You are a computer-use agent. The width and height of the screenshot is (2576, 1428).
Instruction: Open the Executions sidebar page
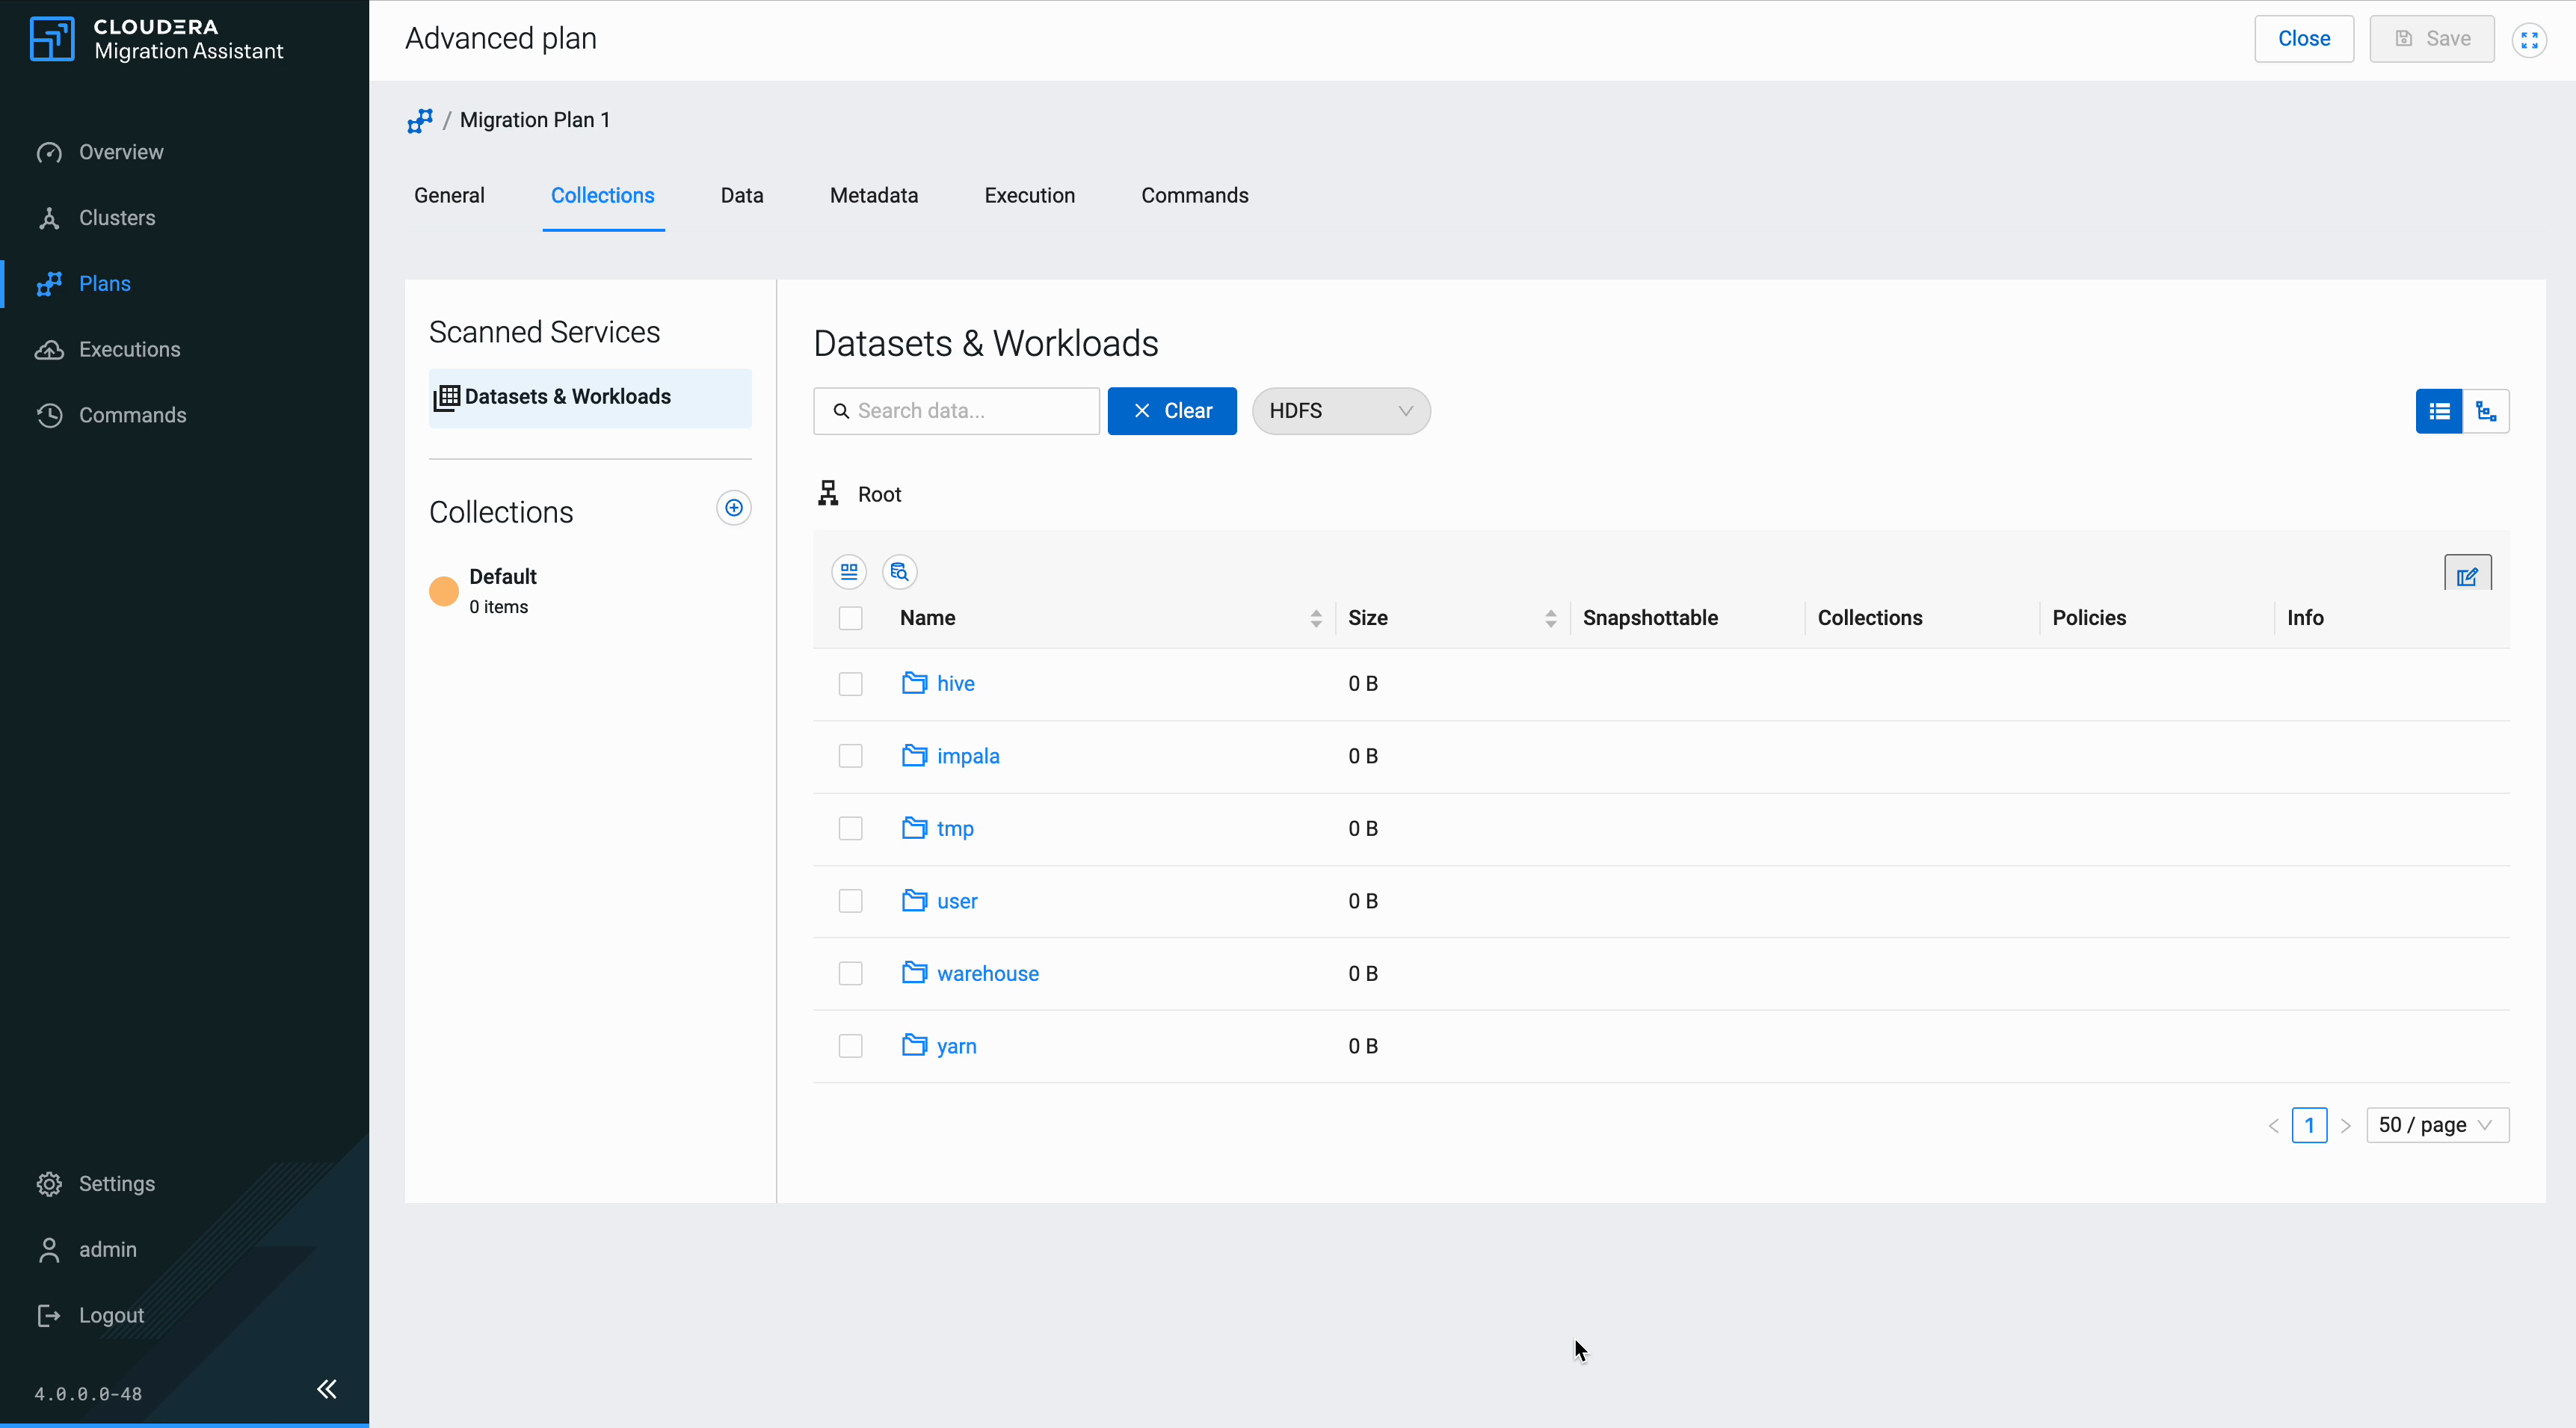pyautogui.click(x=129, y=350)
